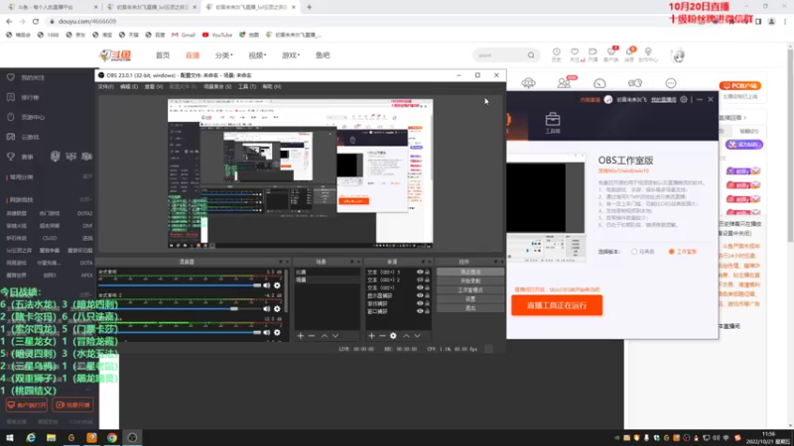Adjust third mixer channel volume slider
794x446 pixels.
pyautogui.click(x=180, y=333)
